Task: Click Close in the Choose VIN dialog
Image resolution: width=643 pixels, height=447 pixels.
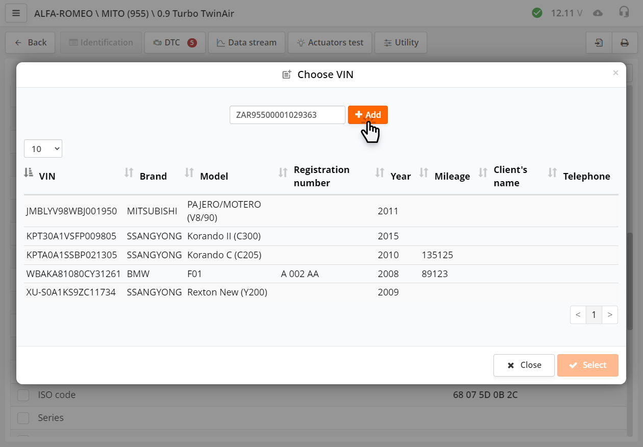Action: coord(524,365)
